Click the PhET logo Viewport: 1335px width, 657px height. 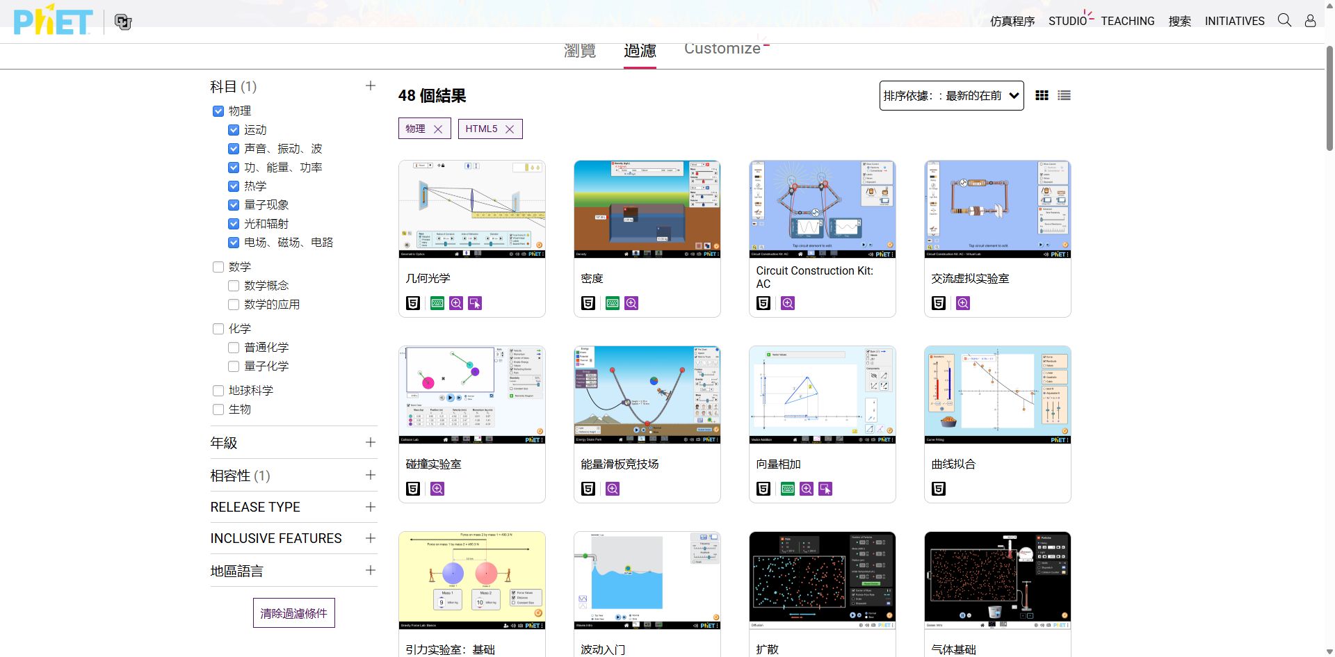pos(53,20)
